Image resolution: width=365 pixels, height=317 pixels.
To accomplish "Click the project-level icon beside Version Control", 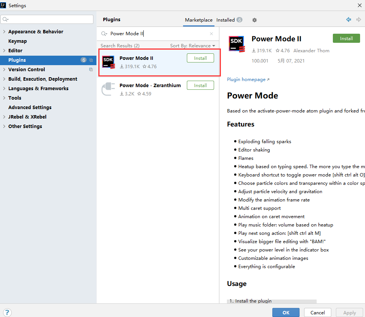I will click(91, 69).
